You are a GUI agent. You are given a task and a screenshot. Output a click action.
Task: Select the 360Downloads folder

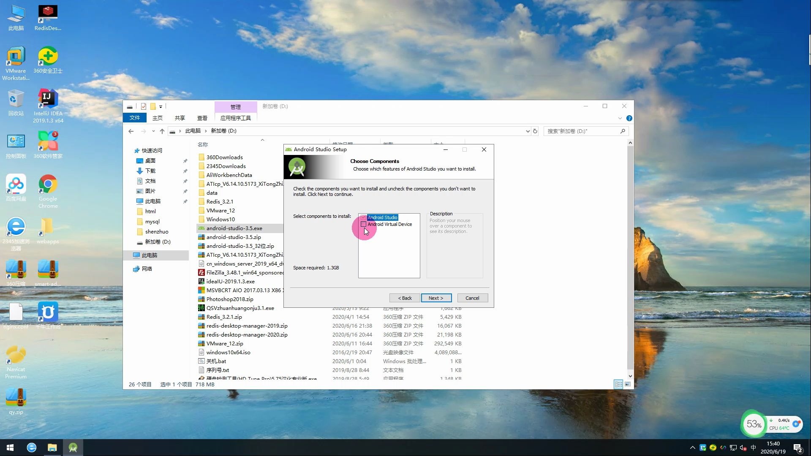225,157
